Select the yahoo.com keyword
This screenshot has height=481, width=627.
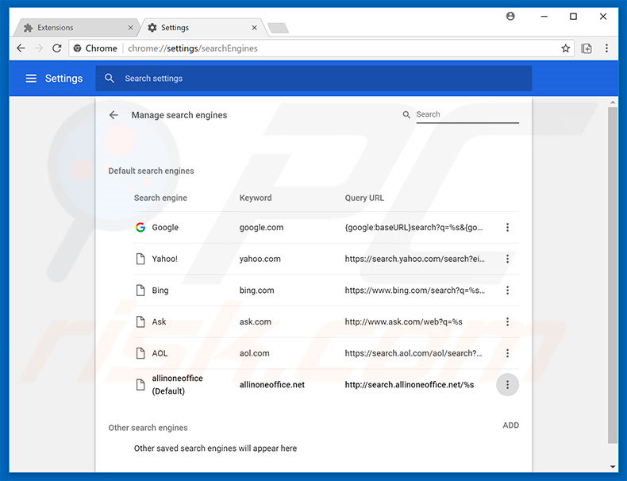tap(260, 259)
